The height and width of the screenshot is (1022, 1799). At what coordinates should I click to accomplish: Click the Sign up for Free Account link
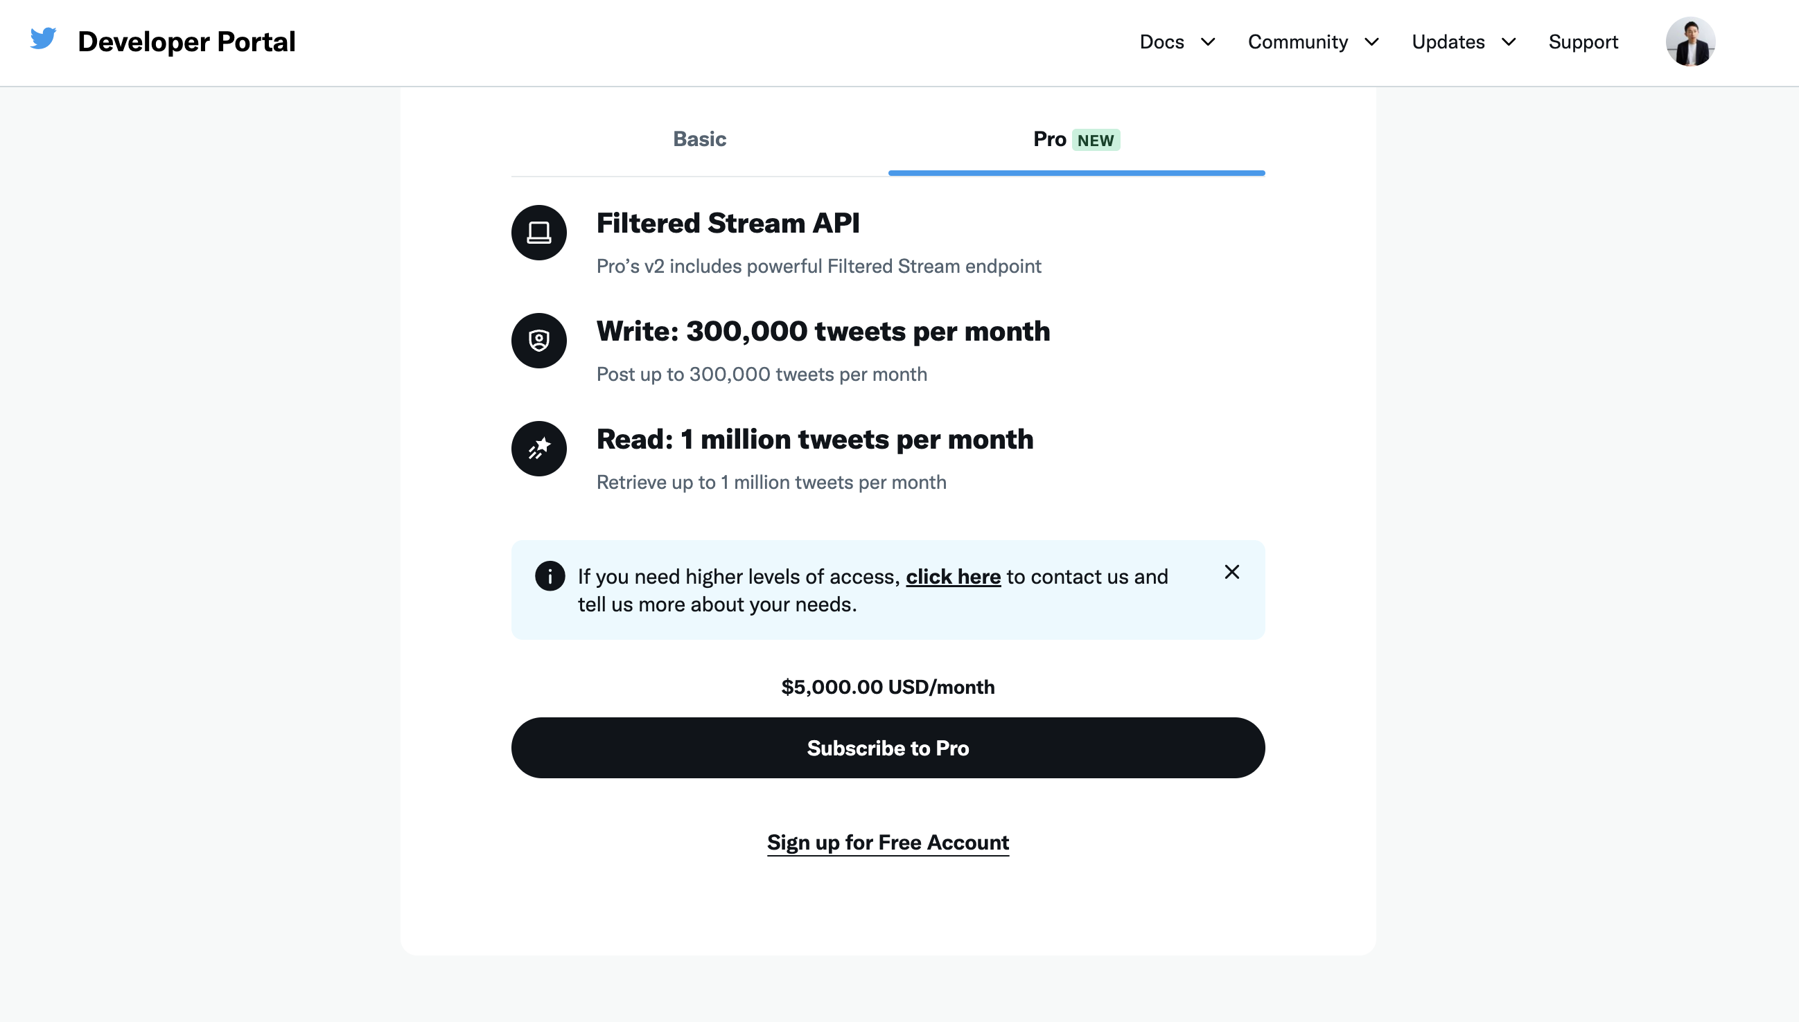(x=888, y=842)
